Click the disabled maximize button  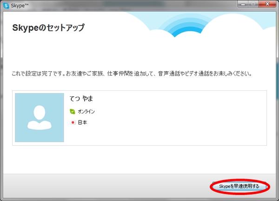pos(253,4)
